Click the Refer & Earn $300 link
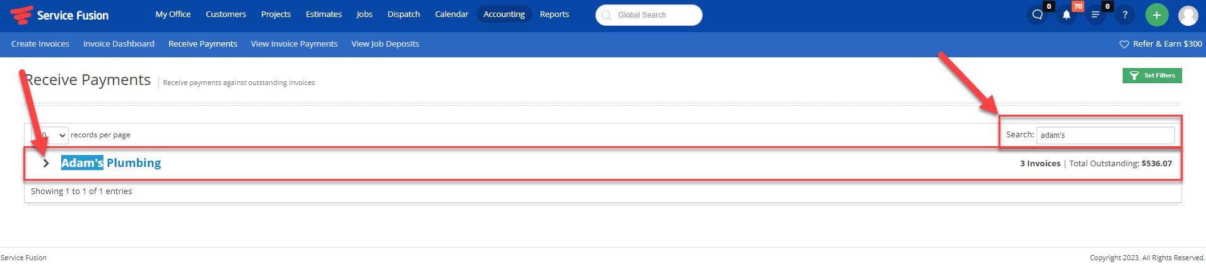 1167,44
